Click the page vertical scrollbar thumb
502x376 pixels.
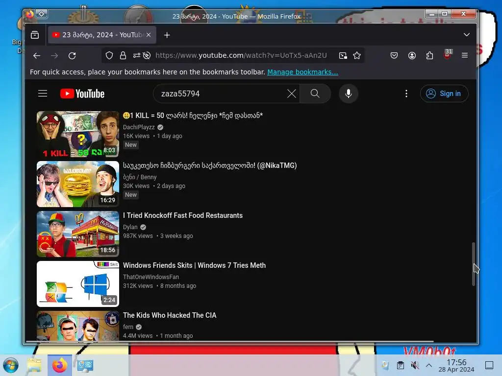[473, 264]
